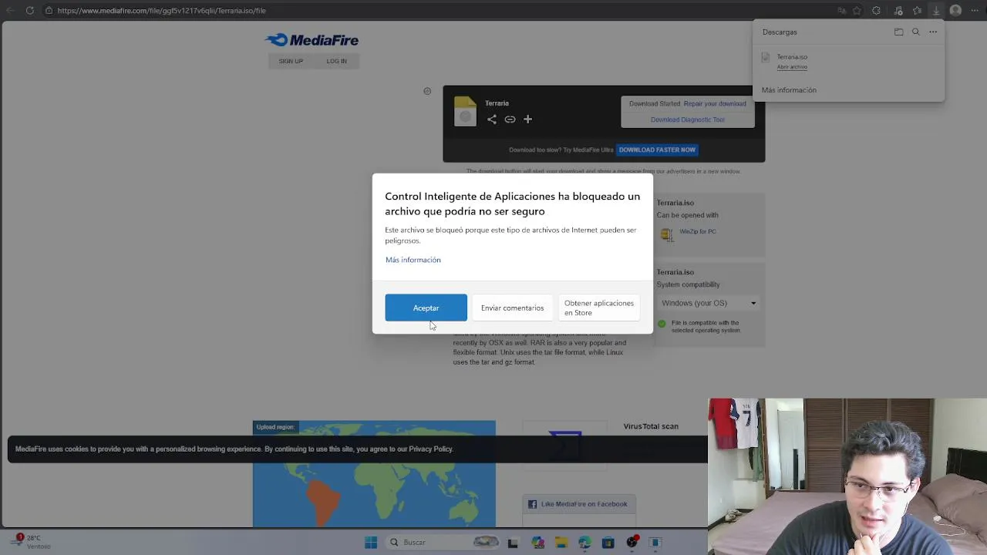Click the Descargas panel title

coord(780,32)
